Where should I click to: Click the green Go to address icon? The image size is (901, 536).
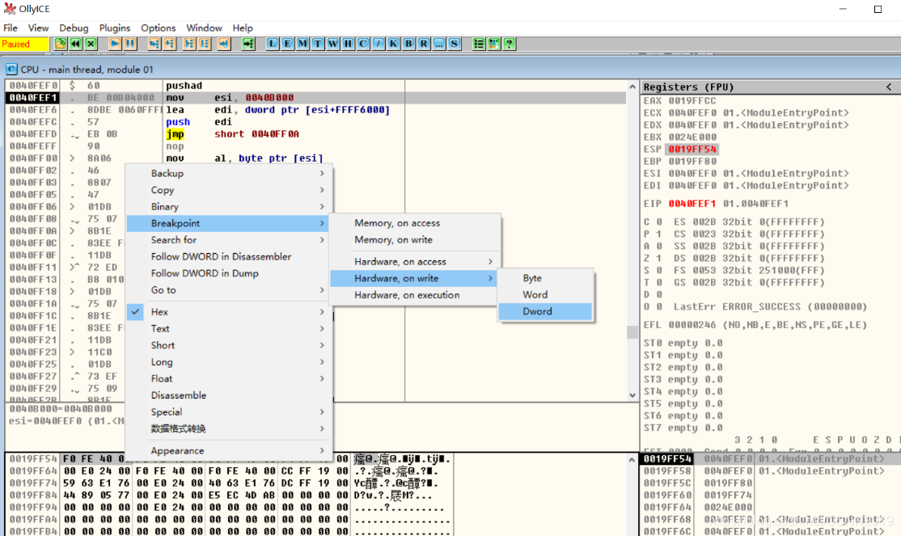(248, 44)
